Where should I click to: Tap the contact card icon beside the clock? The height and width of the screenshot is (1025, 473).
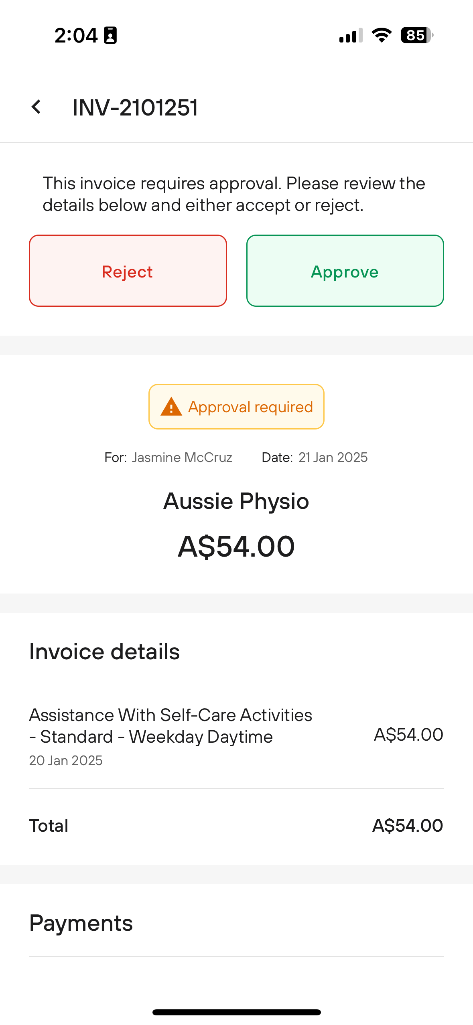pyautogui.click(x=110, y=35)
